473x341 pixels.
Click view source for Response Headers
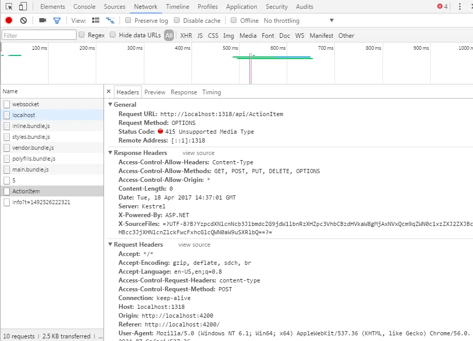coord(198,153)
